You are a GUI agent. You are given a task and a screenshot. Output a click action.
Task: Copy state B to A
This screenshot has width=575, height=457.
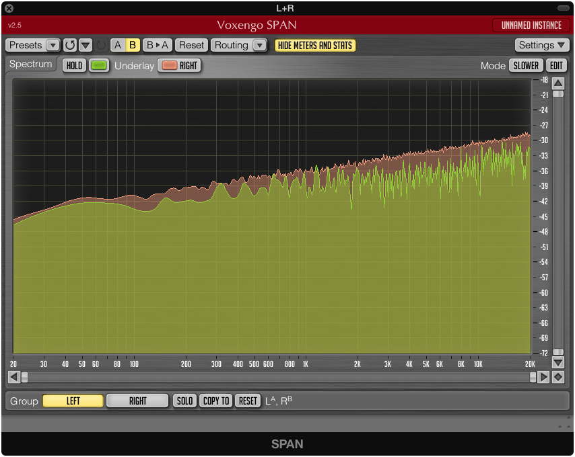click(158, 45)
